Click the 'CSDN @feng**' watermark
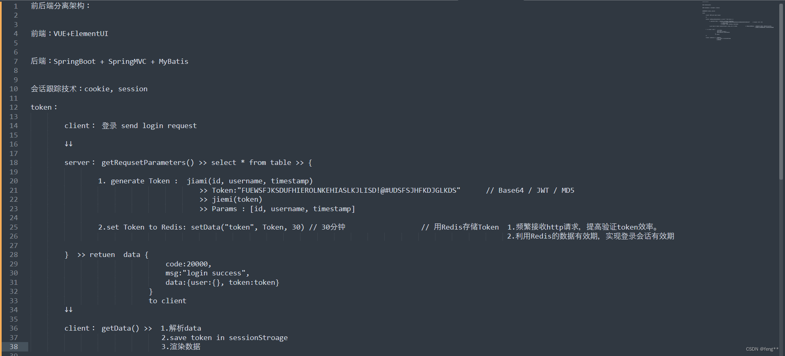The height and width of the screenshot is (356, 785). coord(762,349)
